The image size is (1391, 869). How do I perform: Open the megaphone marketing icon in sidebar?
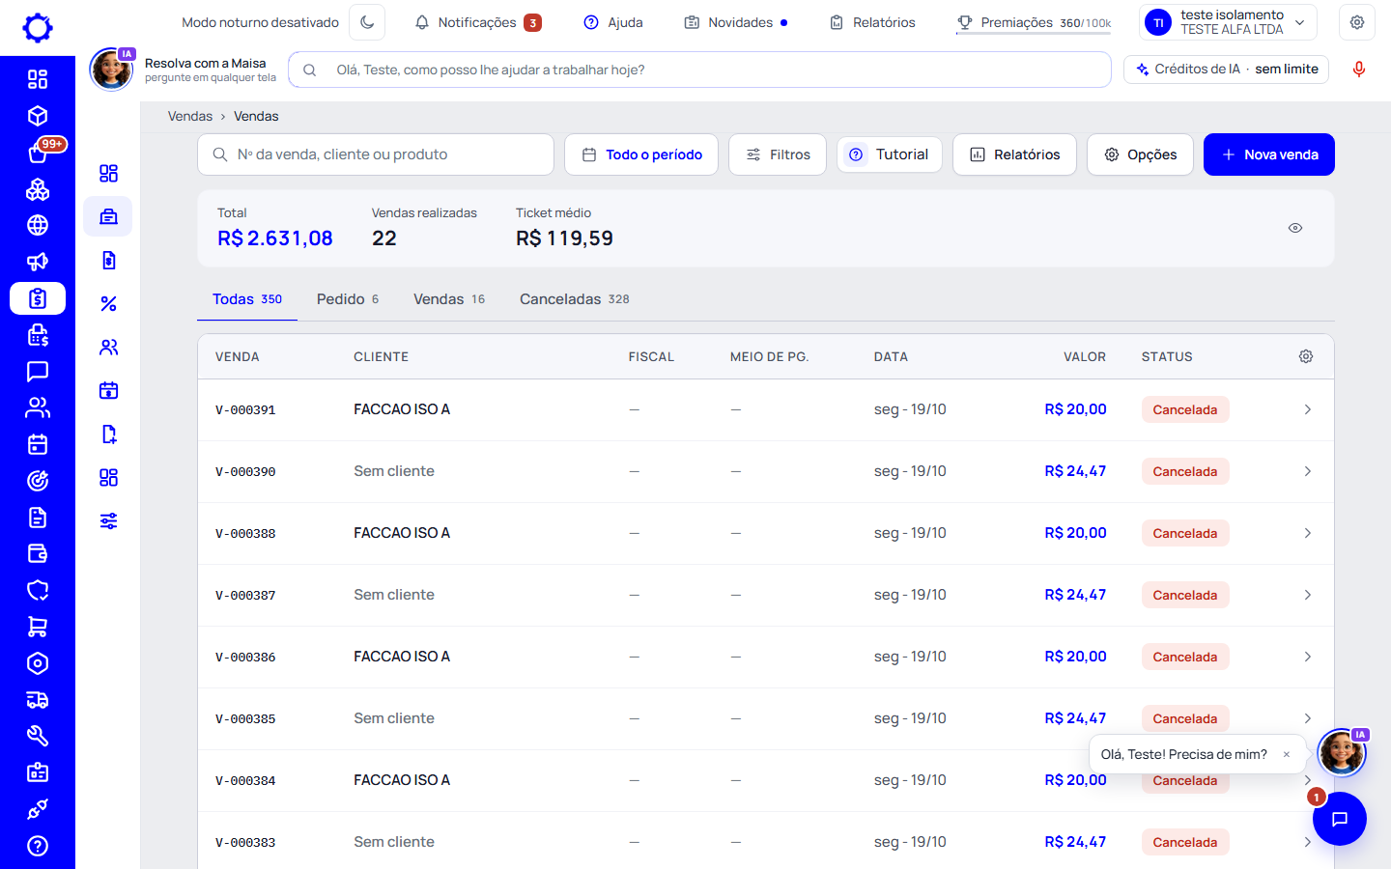click(38, 262)
